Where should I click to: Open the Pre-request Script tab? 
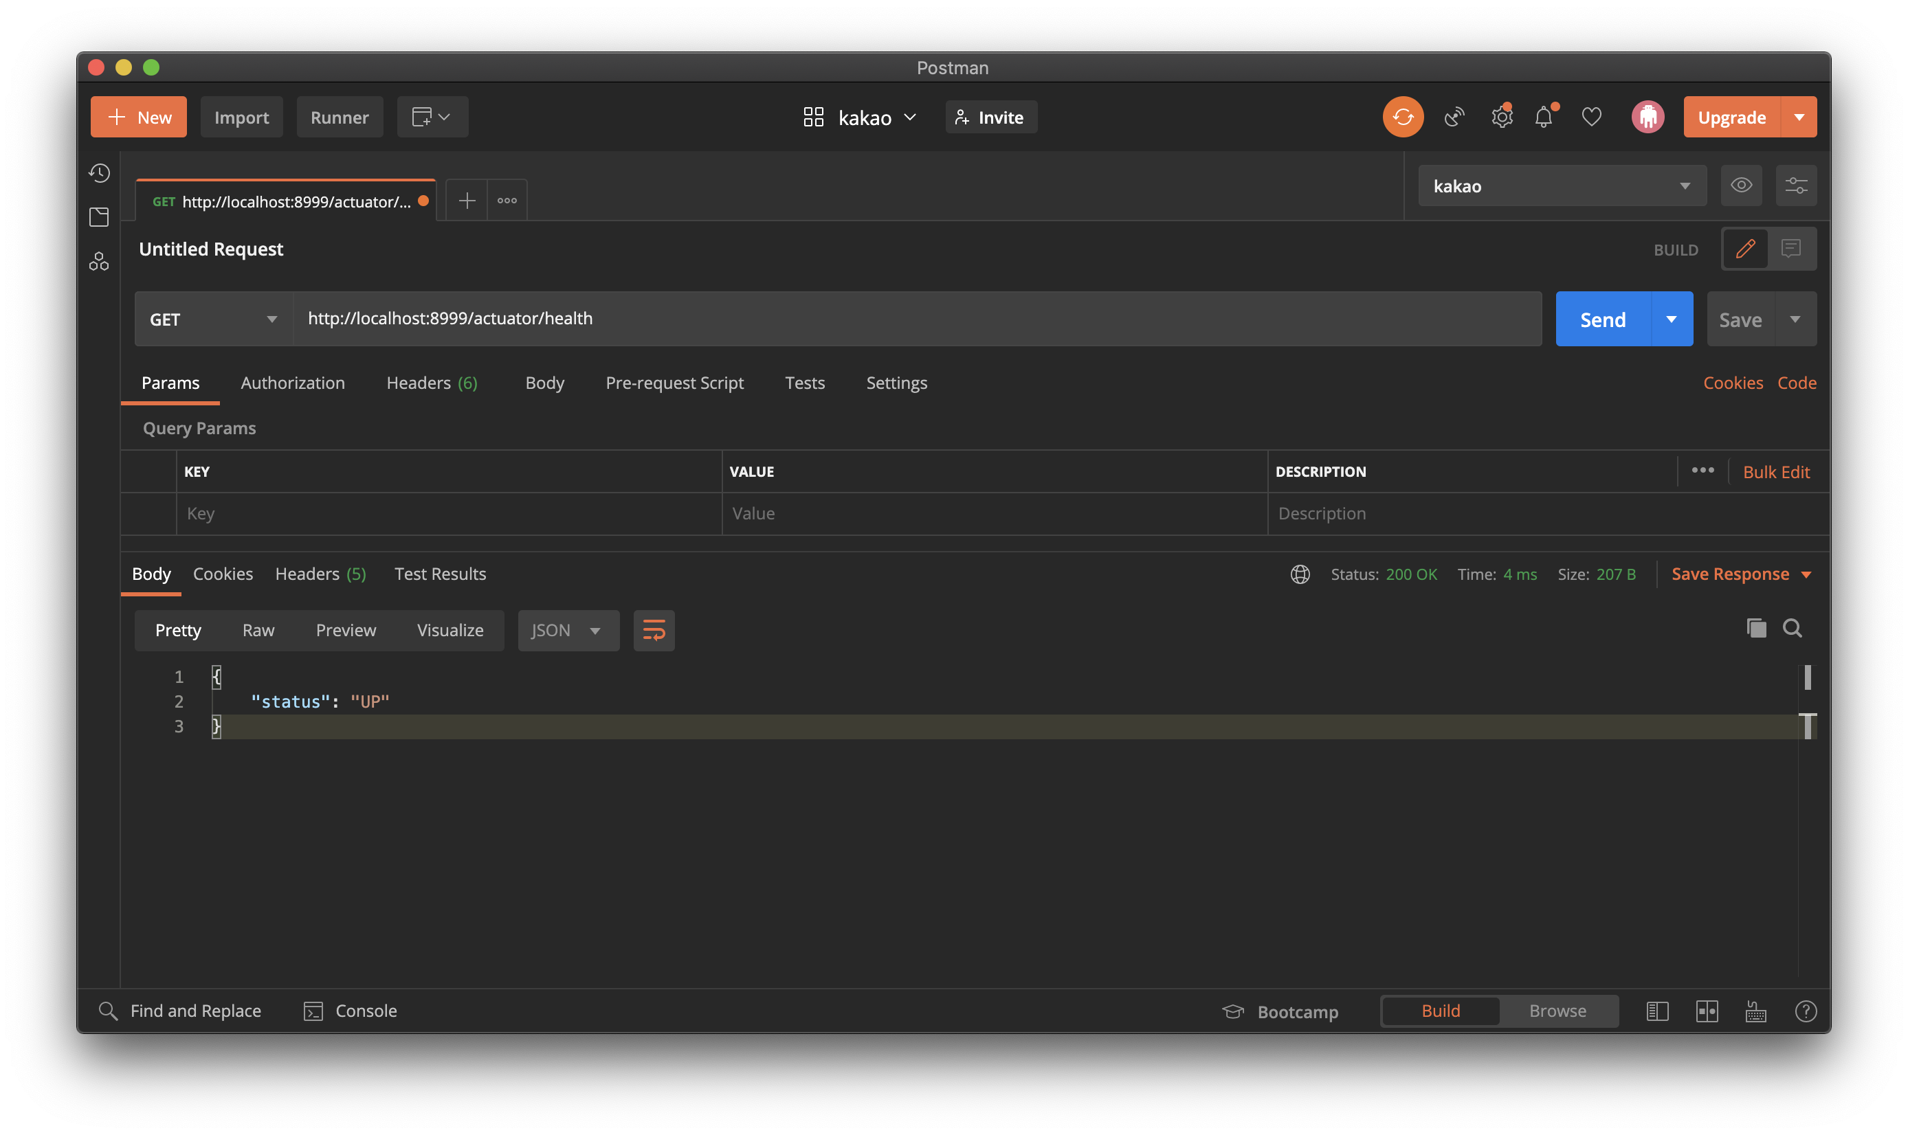(674, 383)
